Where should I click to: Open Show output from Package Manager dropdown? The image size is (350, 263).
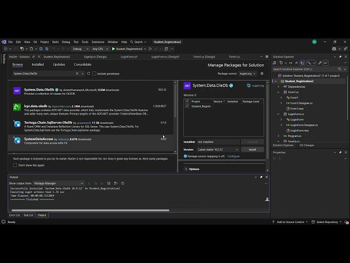(59, 183)
